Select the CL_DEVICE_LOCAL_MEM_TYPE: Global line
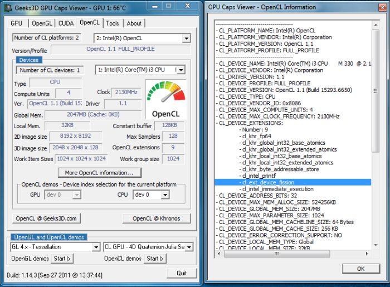The width and height of the screenshot is (390, 287). tap(265, 242)
